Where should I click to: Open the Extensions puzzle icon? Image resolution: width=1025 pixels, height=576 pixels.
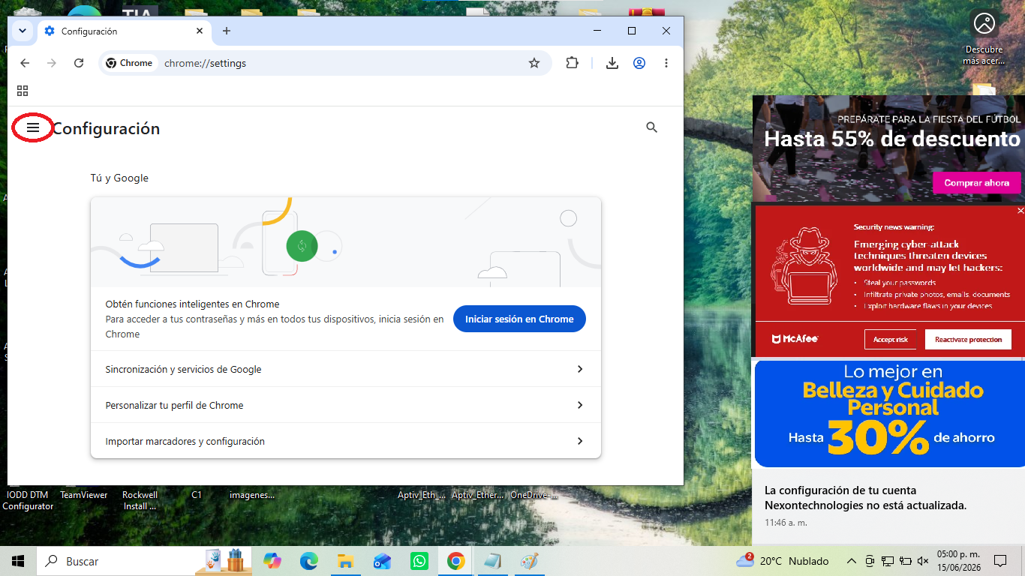coord(572,63)
